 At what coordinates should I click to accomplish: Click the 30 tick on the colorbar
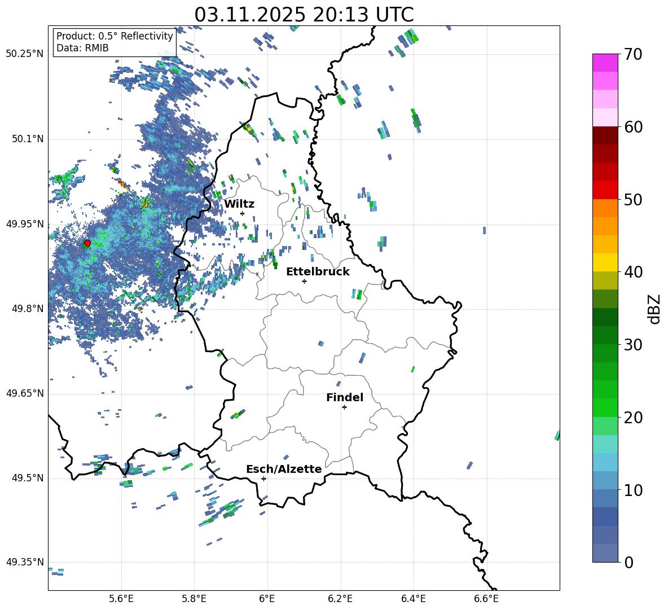coord(632,345)
